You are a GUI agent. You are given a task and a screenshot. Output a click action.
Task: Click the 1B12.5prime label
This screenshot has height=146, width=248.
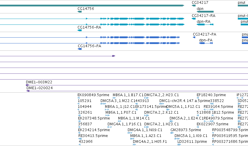click(x=223, y=112)
